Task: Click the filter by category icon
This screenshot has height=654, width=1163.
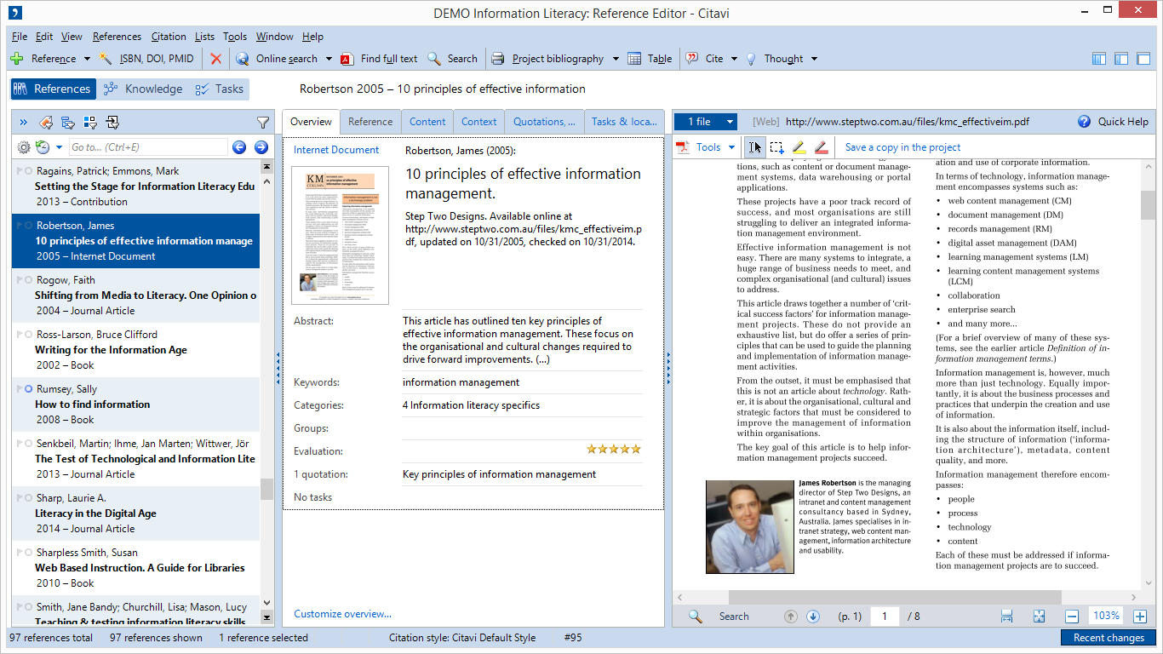Action: [68, 123]
